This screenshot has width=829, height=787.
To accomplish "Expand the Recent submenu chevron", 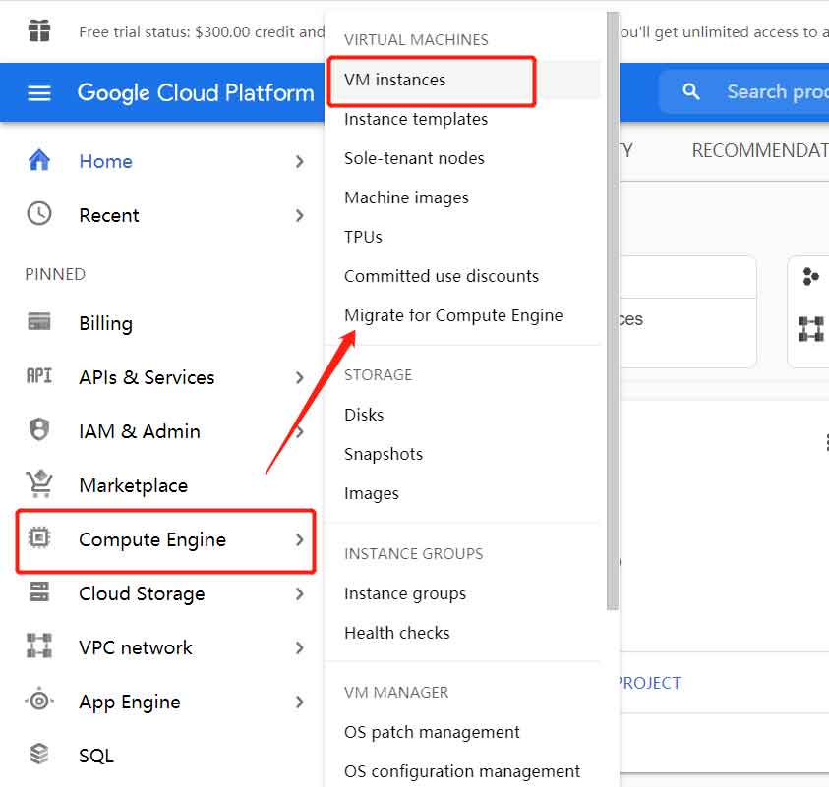I will pos(300,215).
